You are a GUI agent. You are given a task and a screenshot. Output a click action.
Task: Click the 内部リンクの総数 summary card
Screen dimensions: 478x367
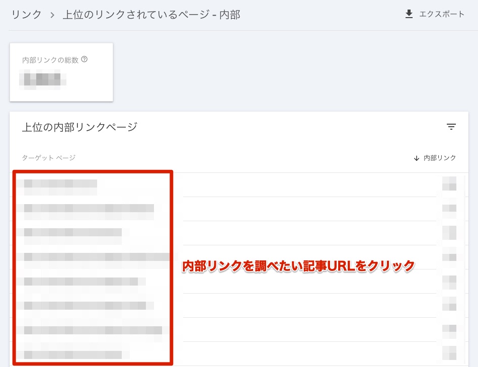pos(61,72)
